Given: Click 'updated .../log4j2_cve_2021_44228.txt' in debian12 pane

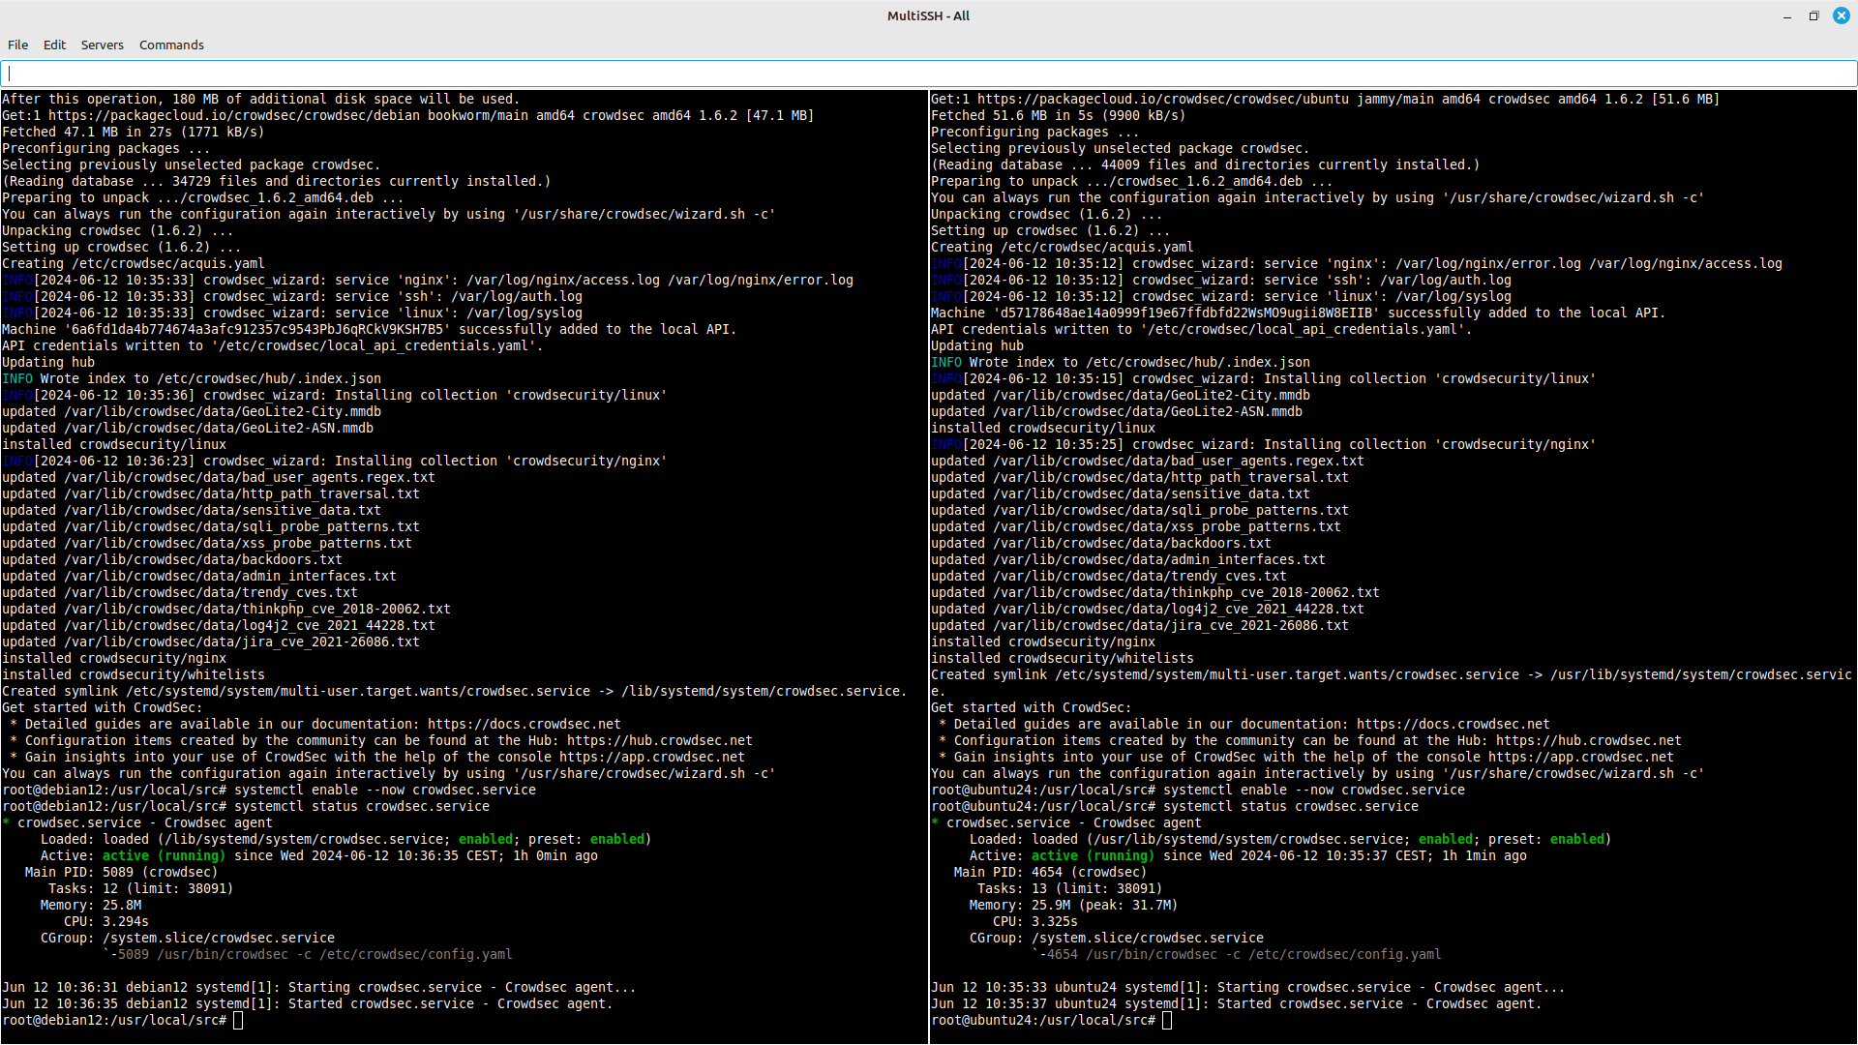Looking at the screenshot, I should pyautogui.click(x=219, y=625).
